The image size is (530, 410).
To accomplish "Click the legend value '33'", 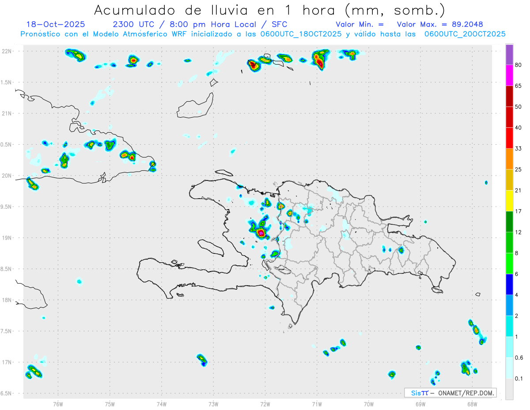I will pyautogui.click(x=519, y=149).
